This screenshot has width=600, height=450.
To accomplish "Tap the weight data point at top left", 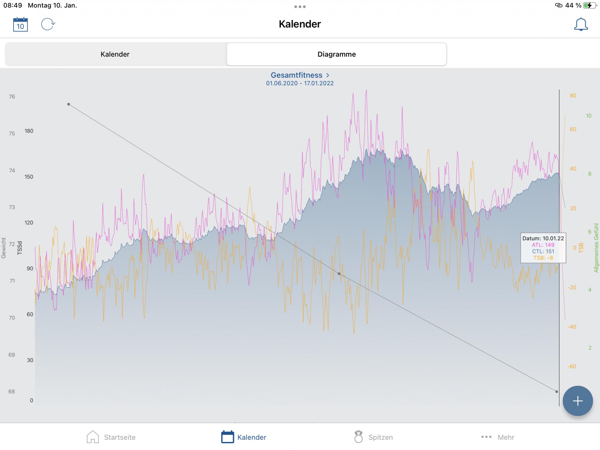I will pyautogui.click(x=69, y=104).
